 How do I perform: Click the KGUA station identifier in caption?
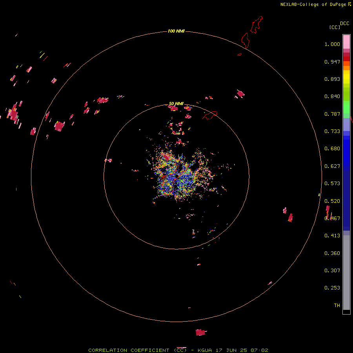click(x=204, y=350)
